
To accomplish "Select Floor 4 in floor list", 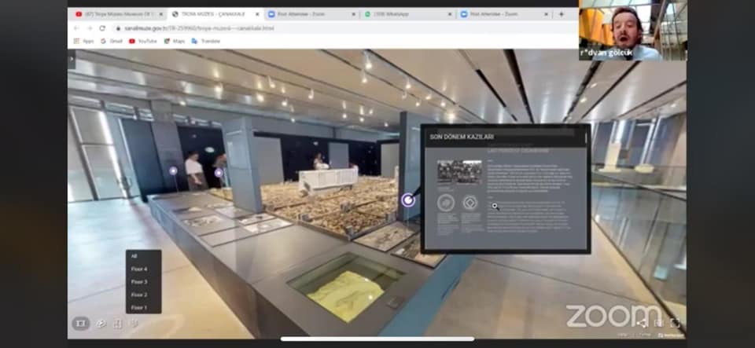I will pos(139,269).
